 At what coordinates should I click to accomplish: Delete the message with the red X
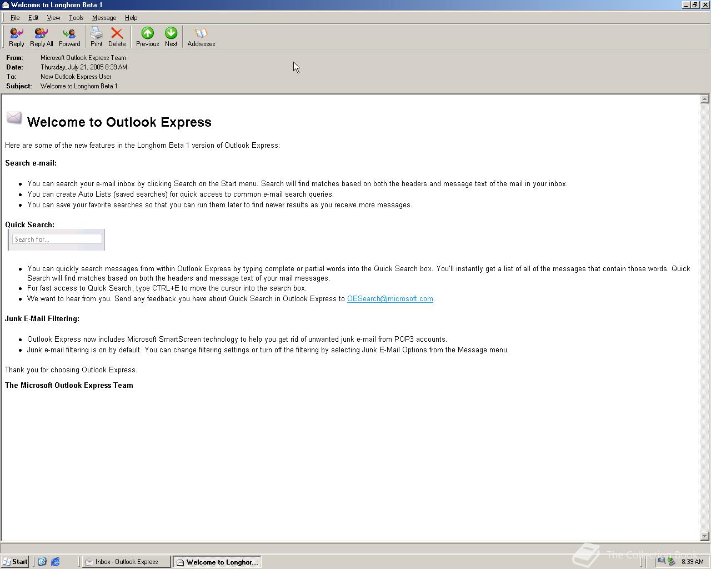click(x=117, y=37)
